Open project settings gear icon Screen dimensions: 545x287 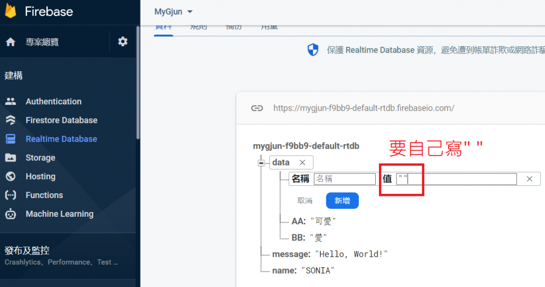[123, 42]
